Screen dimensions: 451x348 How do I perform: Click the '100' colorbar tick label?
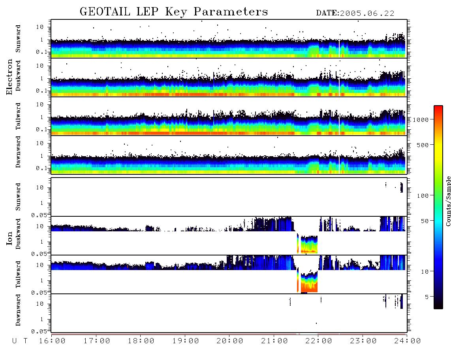(x=423, y=196)
